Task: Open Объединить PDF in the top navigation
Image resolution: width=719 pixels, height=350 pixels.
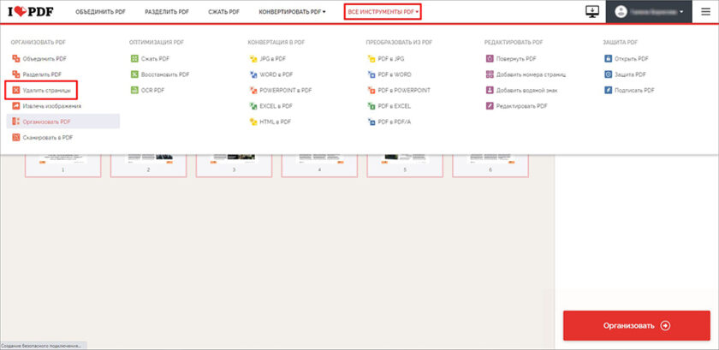Action: 100,12
